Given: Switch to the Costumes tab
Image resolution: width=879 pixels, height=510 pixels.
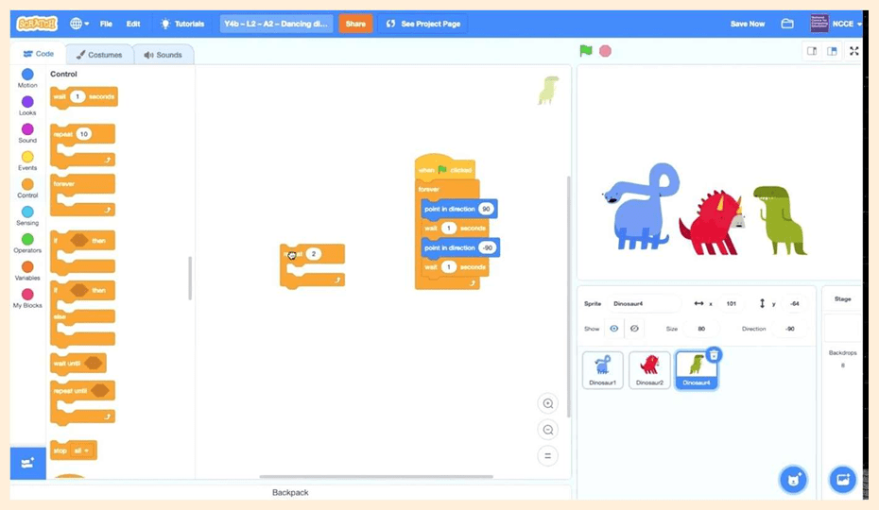Looking at the screenshot, I should coord(100,55).
